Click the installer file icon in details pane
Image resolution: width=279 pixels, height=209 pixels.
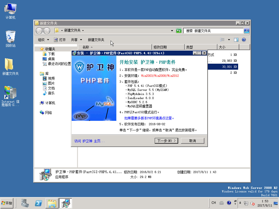[46, 174]
